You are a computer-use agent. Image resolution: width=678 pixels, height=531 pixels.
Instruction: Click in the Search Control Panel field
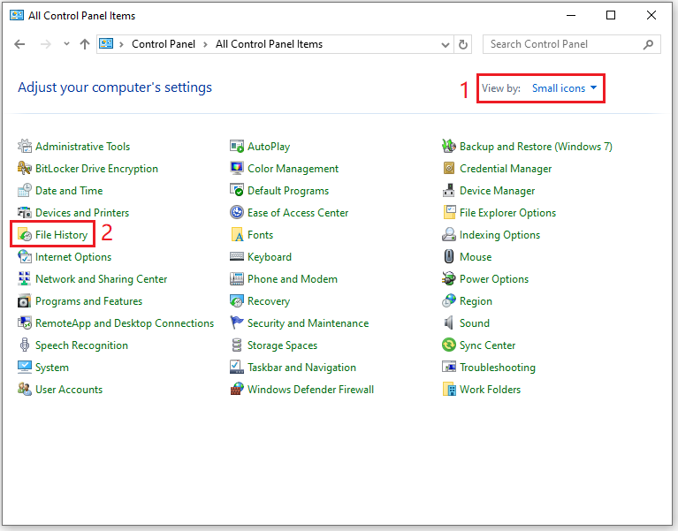tap(572, 44)
